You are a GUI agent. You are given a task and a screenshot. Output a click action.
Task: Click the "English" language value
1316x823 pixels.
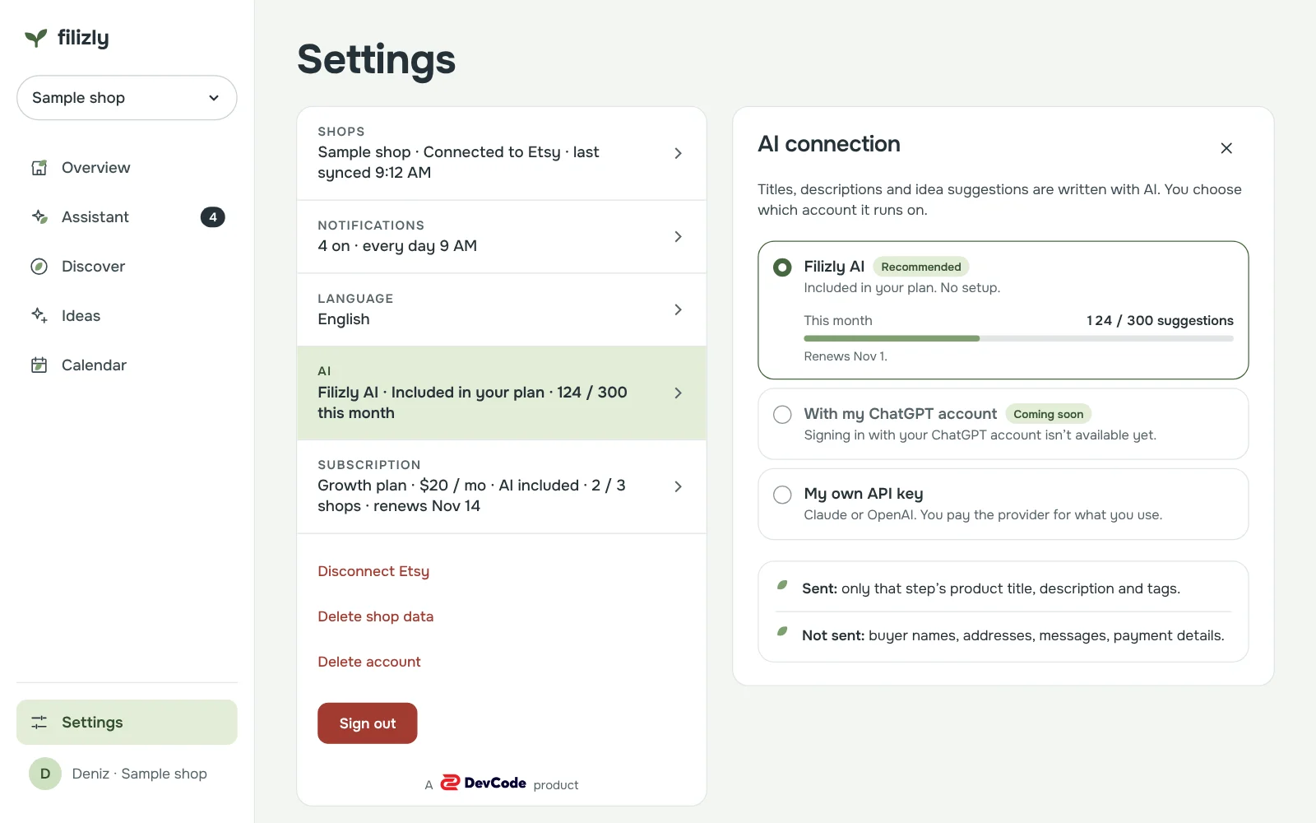pyautogui.click(x=344, y=319)
